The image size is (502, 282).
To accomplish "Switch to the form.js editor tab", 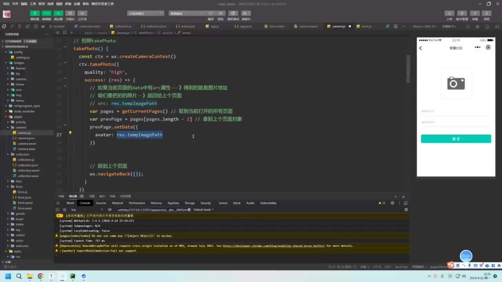I will (364, 26).
